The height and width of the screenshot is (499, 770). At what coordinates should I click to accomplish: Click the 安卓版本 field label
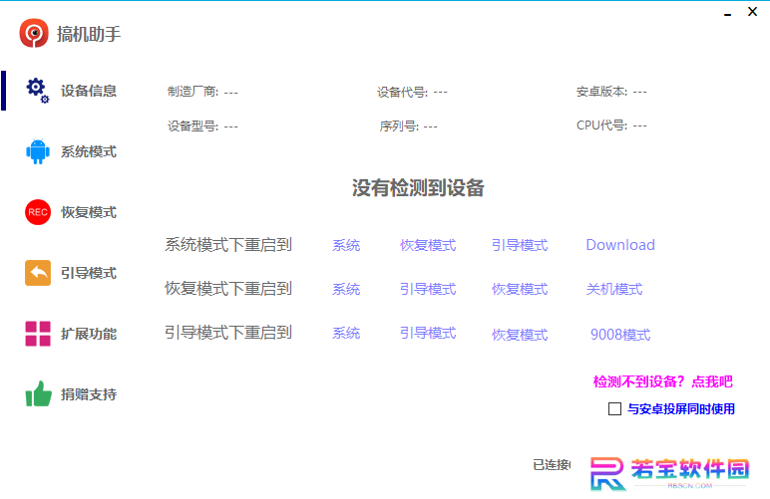pyautogui.click(x=602, y=92)
